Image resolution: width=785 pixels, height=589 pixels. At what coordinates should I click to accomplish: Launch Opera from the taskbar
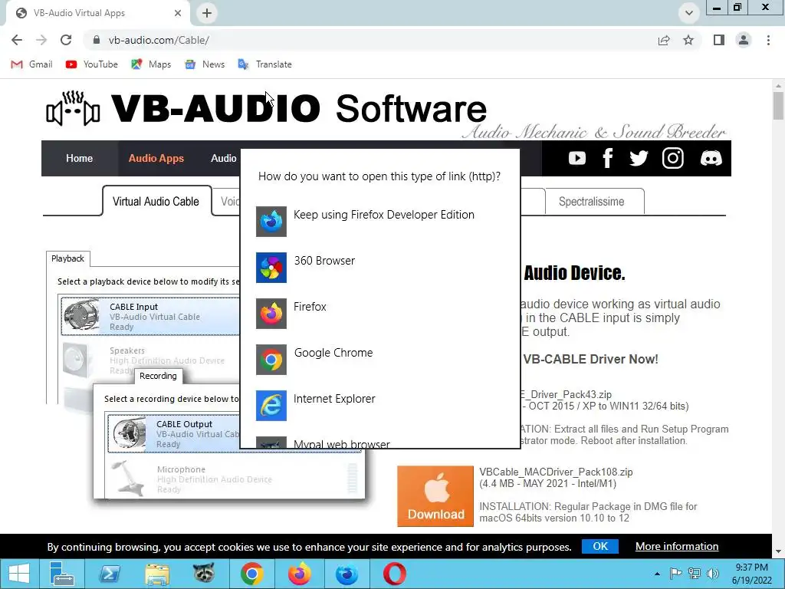(395, 574)
